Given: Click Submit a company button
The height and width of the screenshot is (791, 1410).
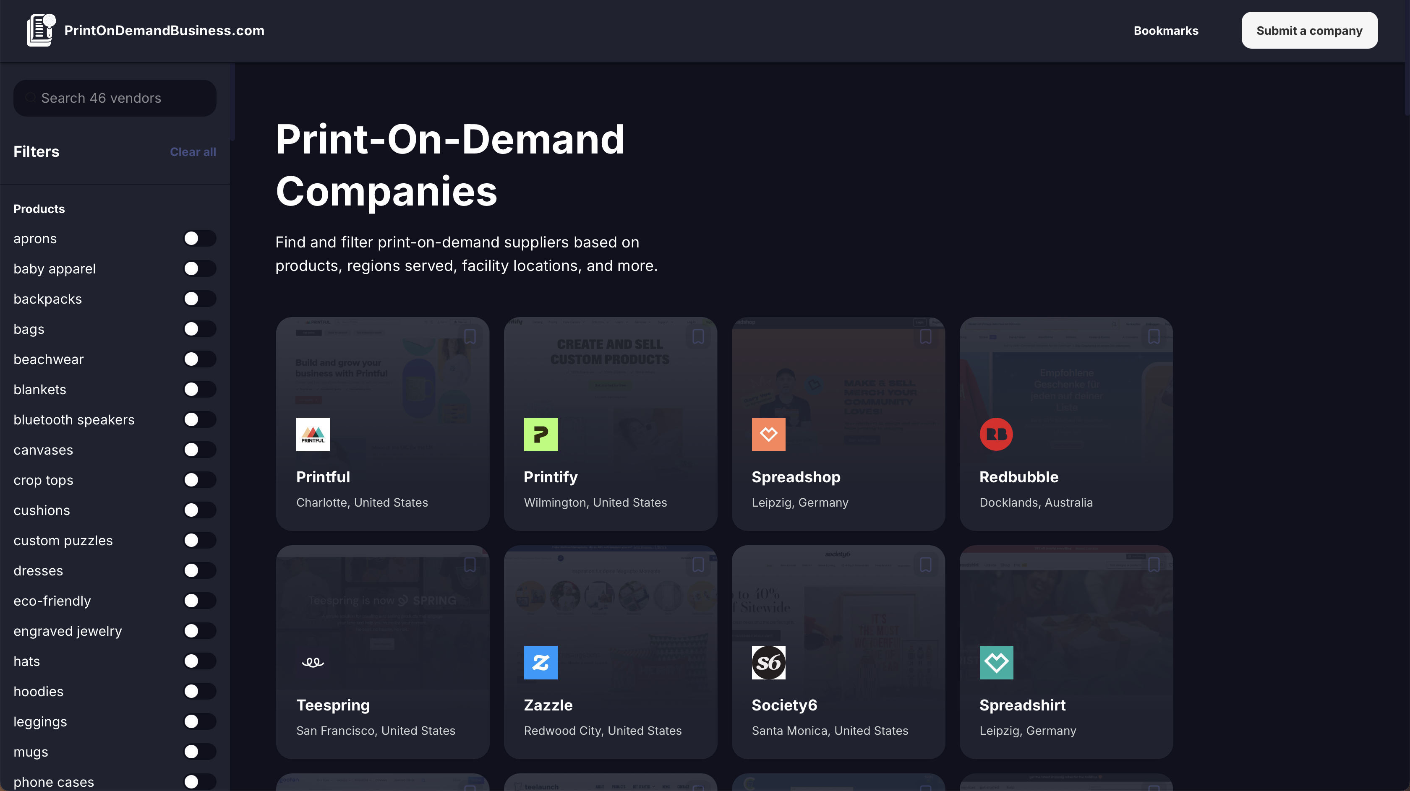Looking at the screenshot, I should coord(1309,31).
